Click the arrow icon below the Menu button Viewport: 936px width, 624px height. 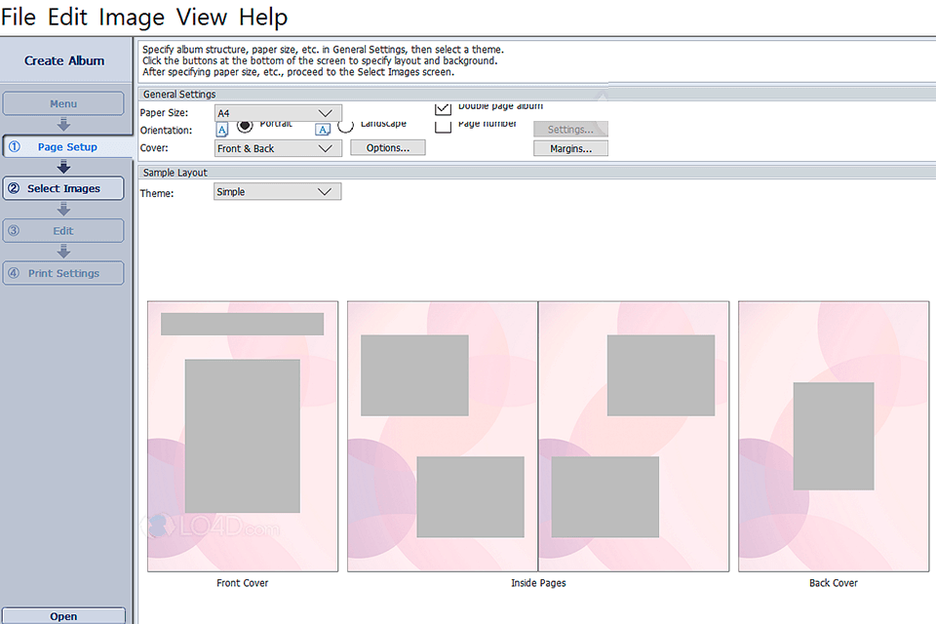[x=63, y=124]
